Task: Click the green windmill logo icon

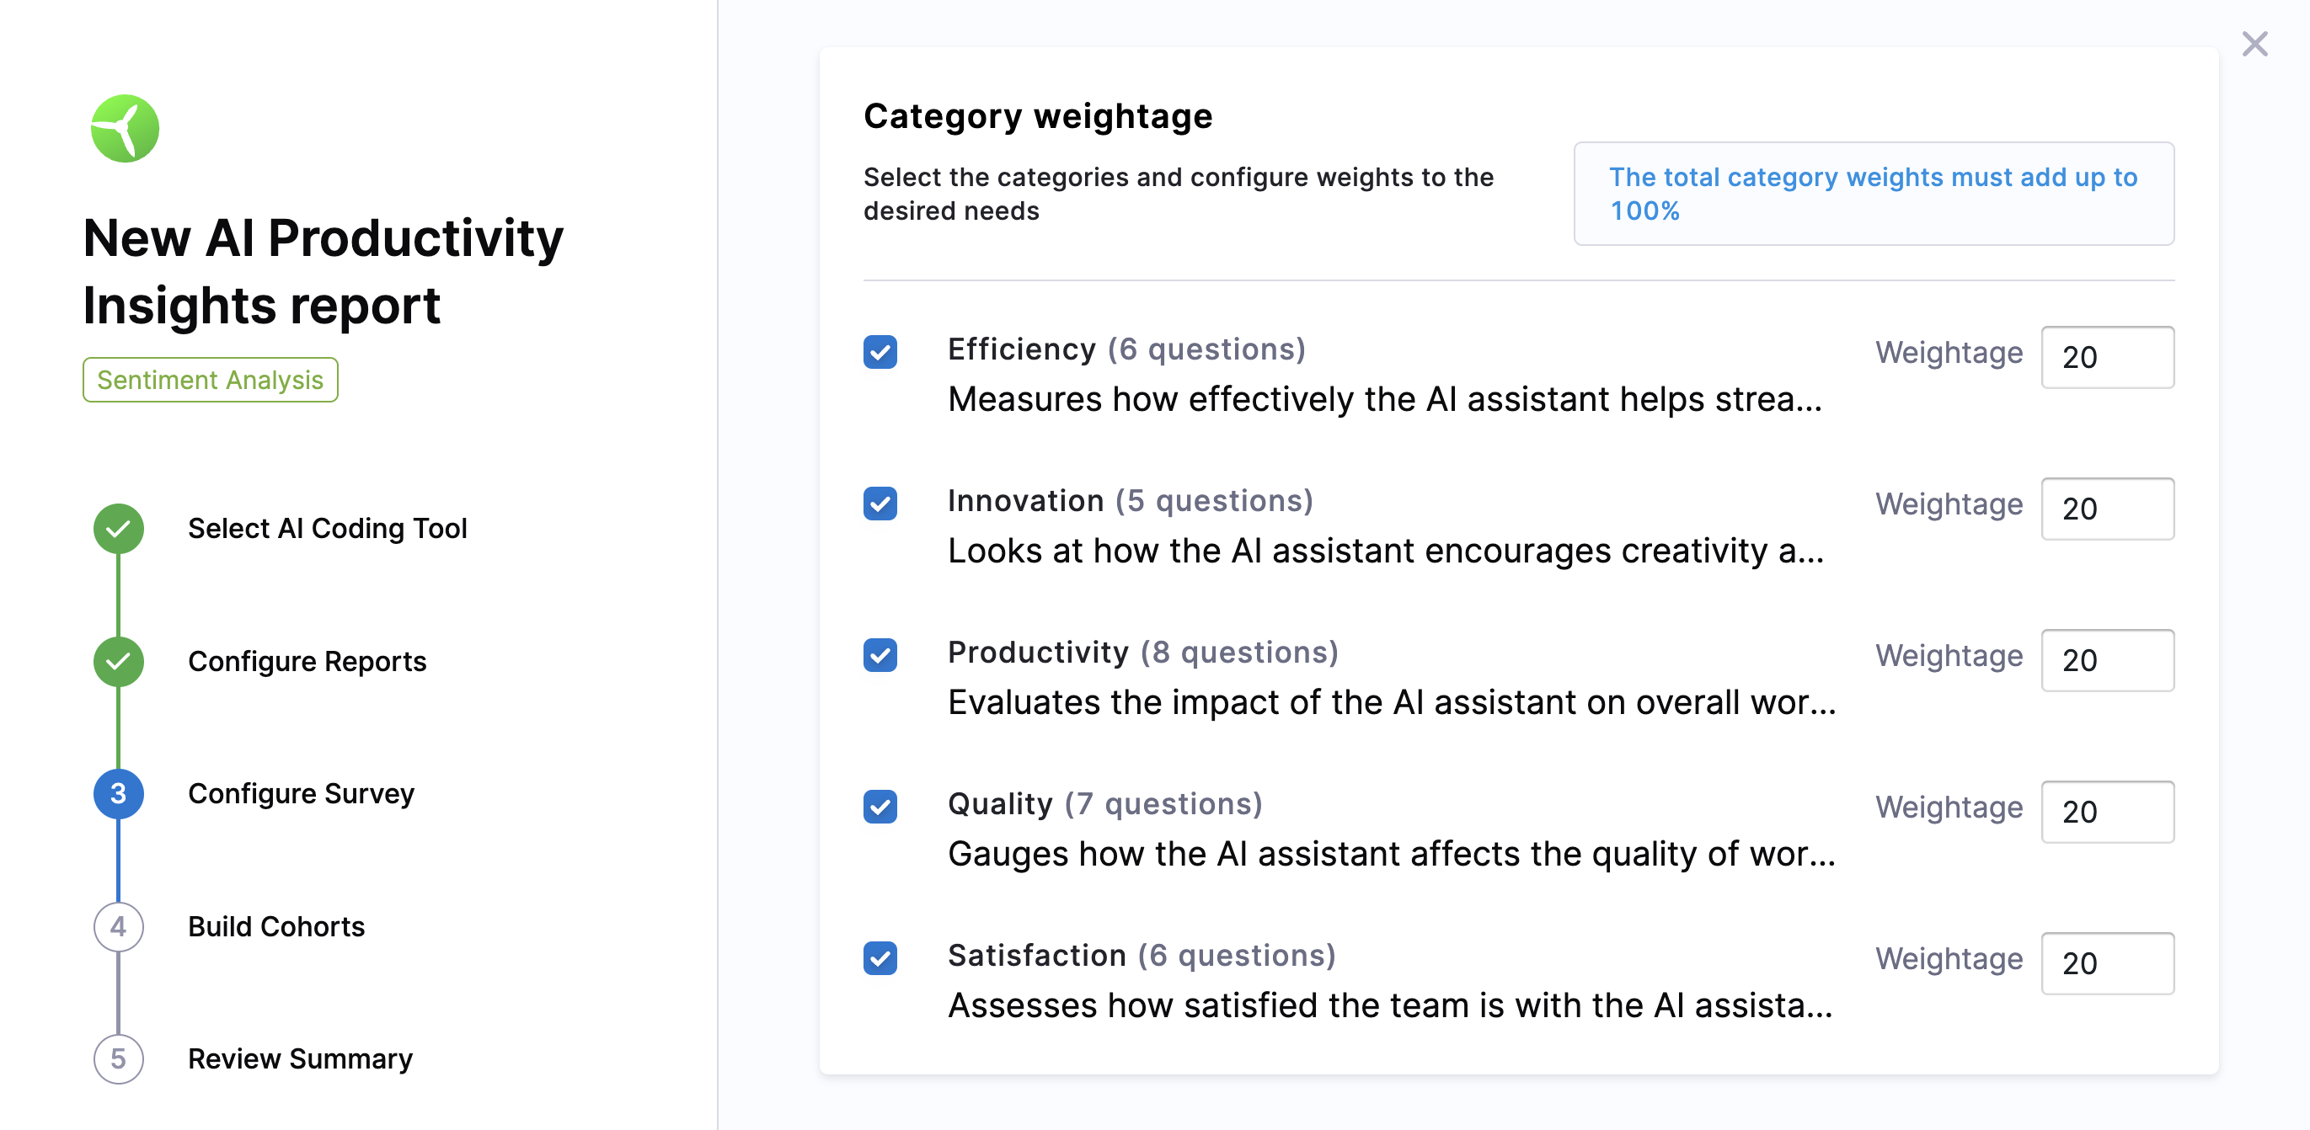Action: (125, 129)
